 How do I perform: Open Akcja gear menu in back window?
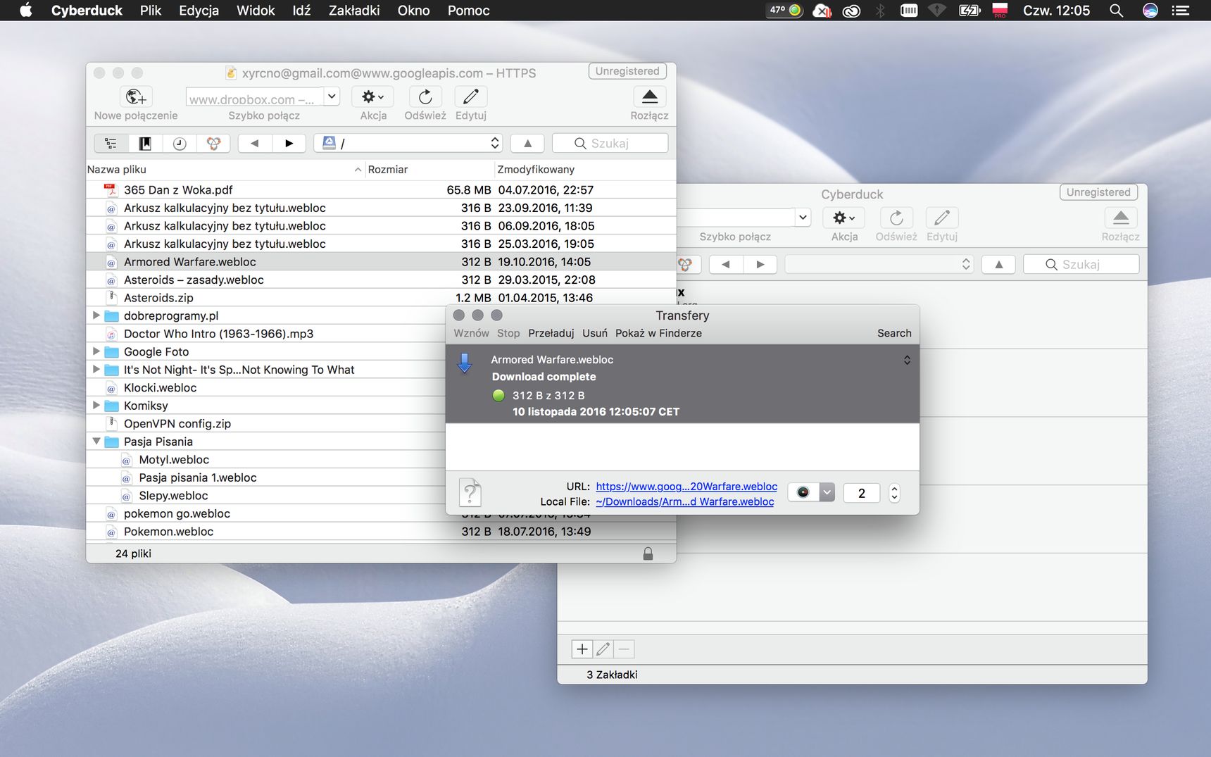(844, 218)
